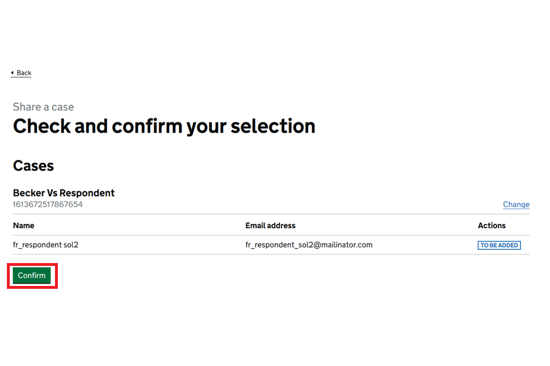The height and width of the screenshot is (366, 550).
Task: Click the word 'confirm' in the main heading
Action: [x=147, y=126]
